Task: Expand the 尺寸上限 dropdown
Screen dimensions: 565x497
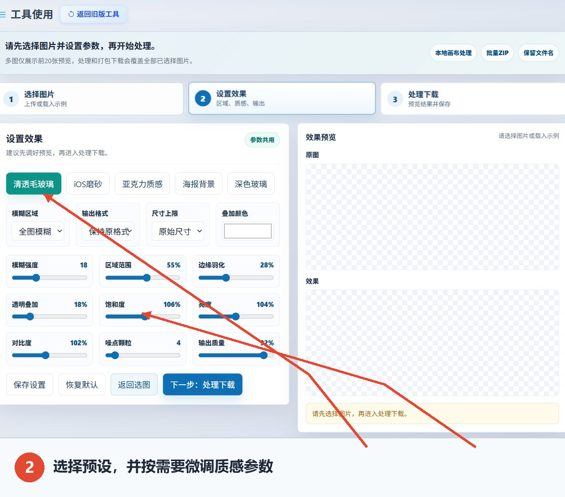Action: (x=178, y=231)
